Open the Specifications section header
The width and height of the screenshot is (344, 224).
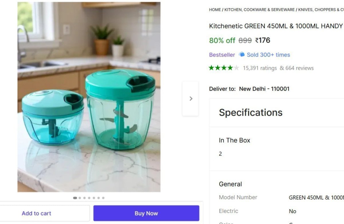[x=251, y=112]
